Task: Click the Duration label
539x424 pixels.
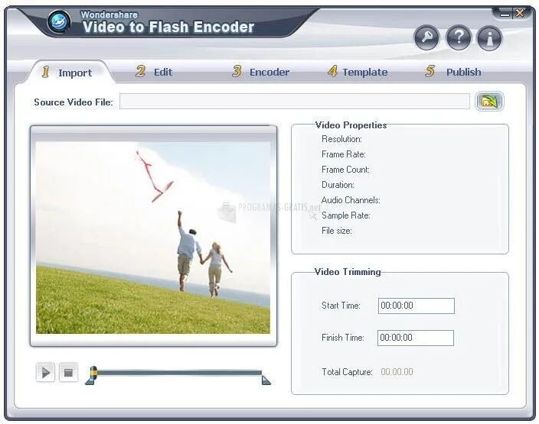Action: click(338, 185)
